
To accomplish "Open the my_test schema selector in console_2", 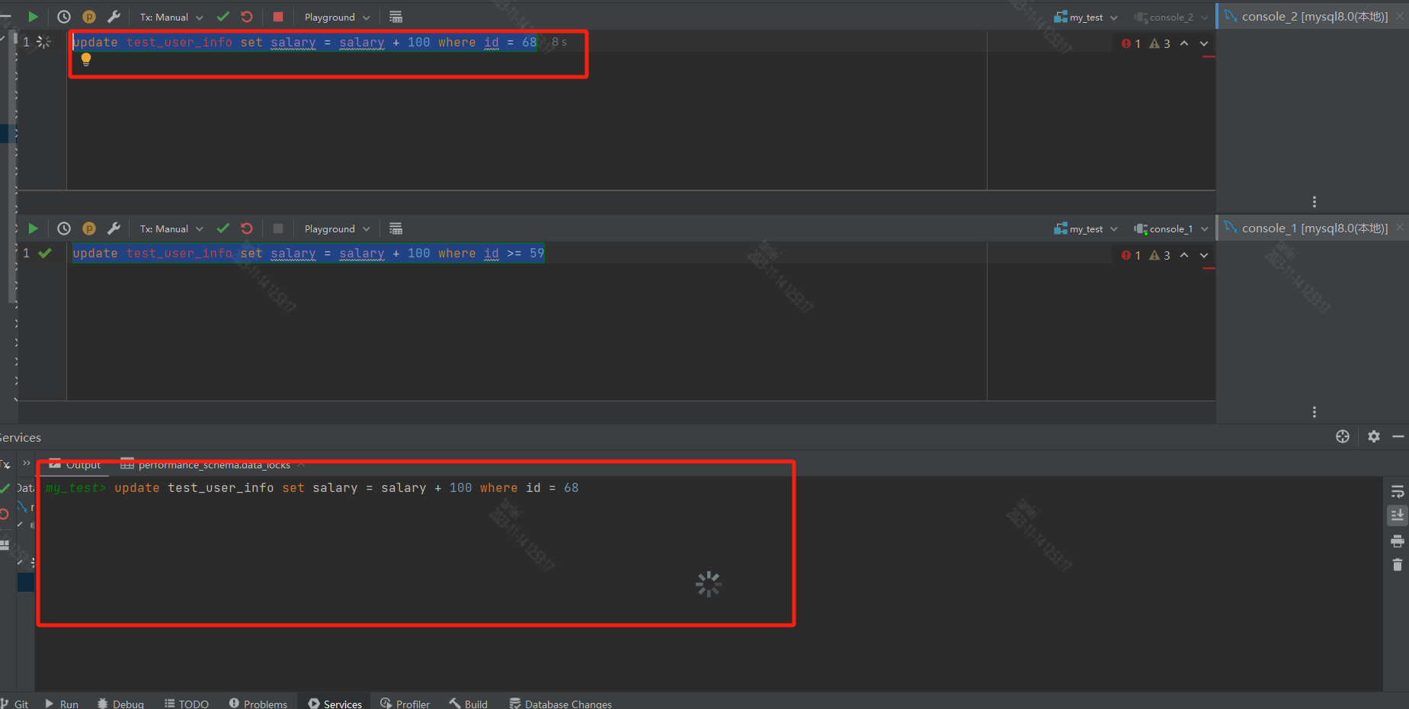I will pyautogui.click(x=1086, y=17).
